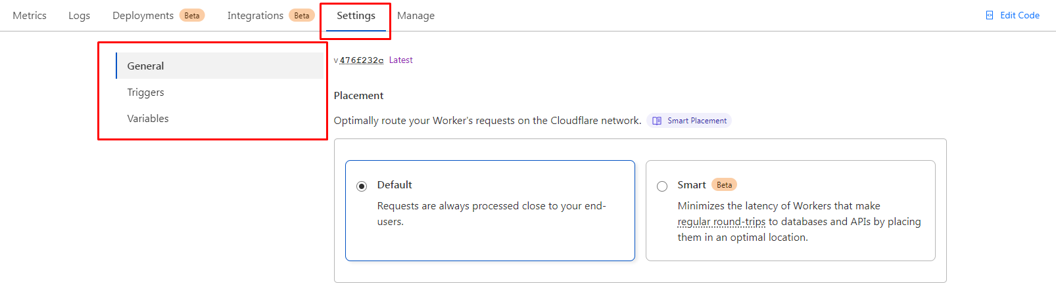This screenshot has width=1056, height=292.
Task: Open Triggers in the settings sidebar
Action: (x=146, y=93)
